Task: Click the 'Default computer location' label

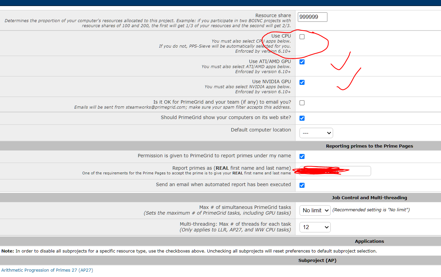Action: pos(261,130)
